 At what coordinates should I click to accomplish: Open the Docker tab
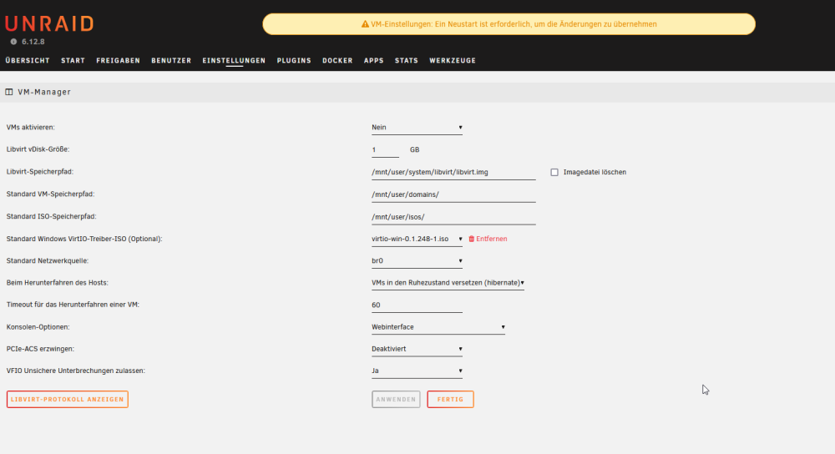pyautogui.click(x=337, y=61)
